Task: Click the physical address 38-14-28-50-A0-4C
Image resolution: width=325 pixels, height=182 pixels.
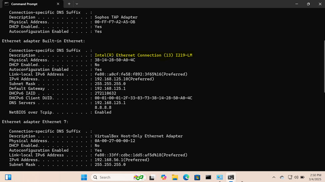Action: pyautogui.click(x=115, y=60)
